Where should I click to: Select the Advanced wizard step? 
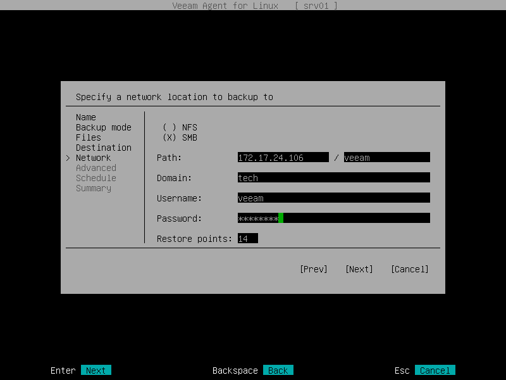pos(96,168)
